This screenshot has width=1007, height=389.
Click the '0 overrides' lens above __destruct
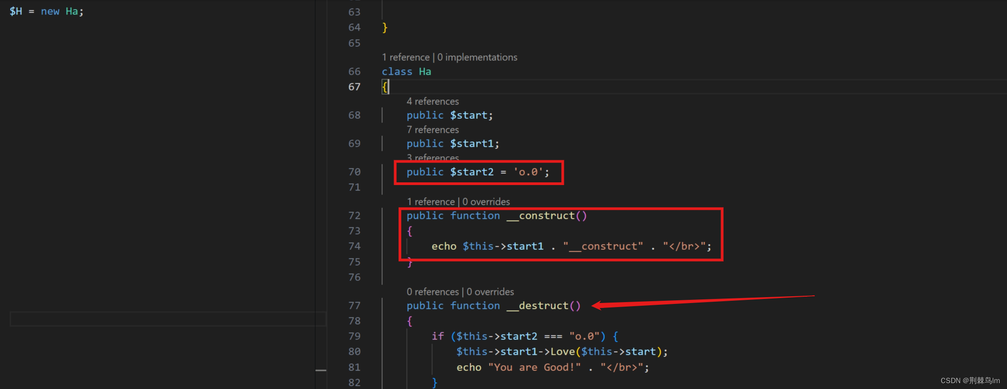point(490,292)
